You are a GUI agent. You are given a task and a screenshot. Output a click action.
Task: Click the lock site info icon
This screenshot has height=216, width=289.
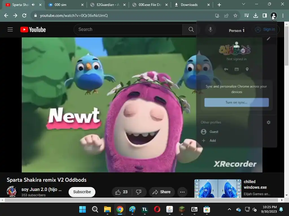click(35, 16)
